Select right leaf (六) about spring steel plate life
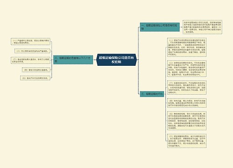 pos(187,141)
